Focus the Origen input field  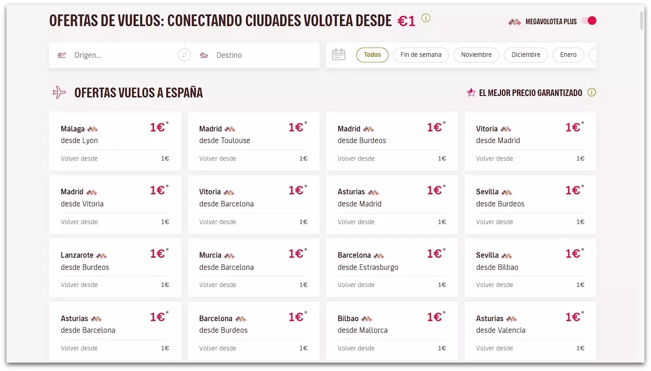point(121,55)
